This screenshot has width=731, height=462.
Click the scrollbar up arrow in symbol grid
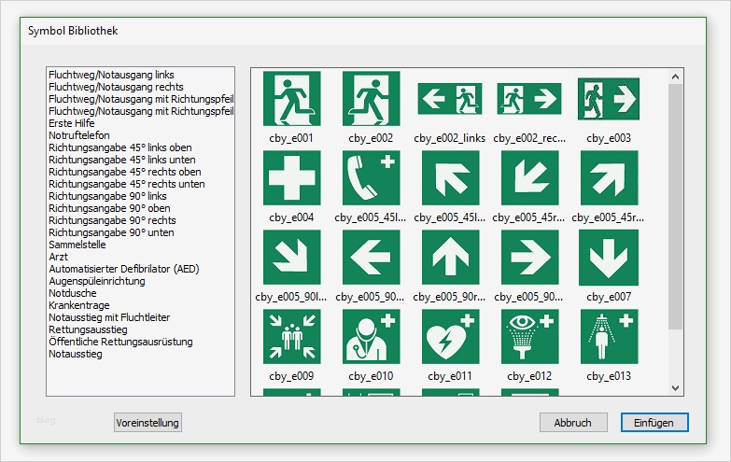(x=676, y=77)
